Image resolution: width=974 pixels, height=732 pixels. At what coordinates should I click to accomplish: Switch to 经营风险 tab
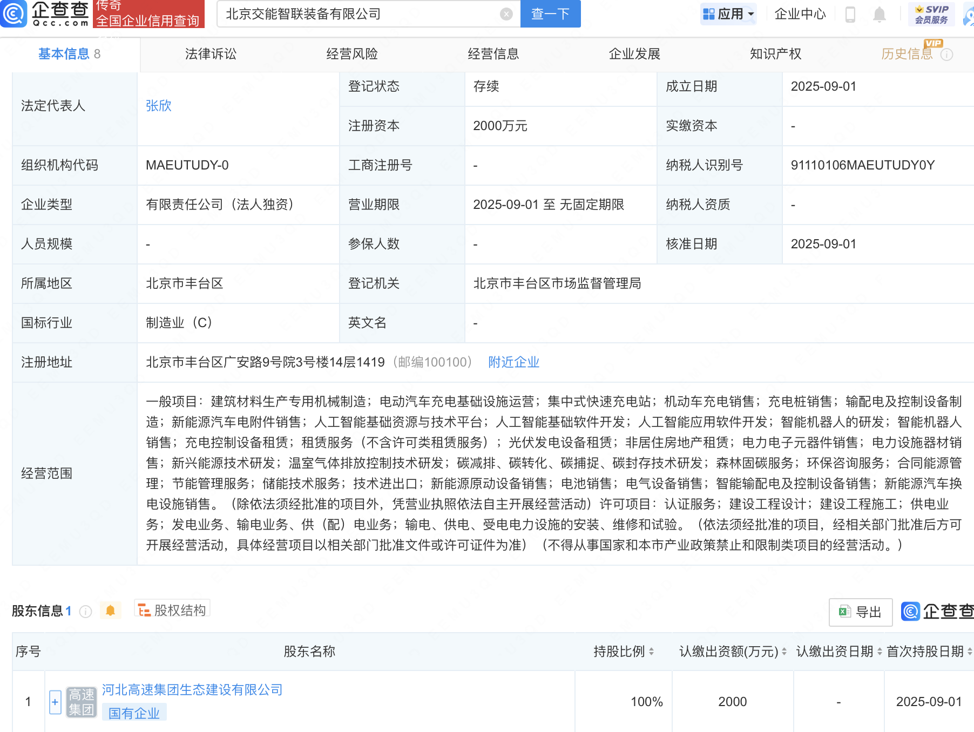pos(352,54)
